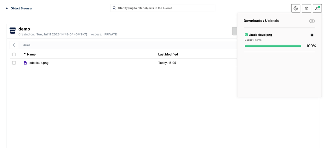Click the search magnifier icon

point(114,8)
